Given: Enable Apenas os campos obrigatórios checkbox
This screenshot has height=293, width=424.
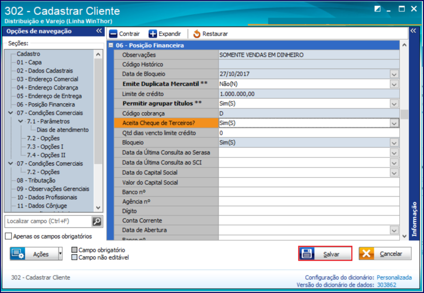Looking at the screenshot, I should (x=8, y=236).
